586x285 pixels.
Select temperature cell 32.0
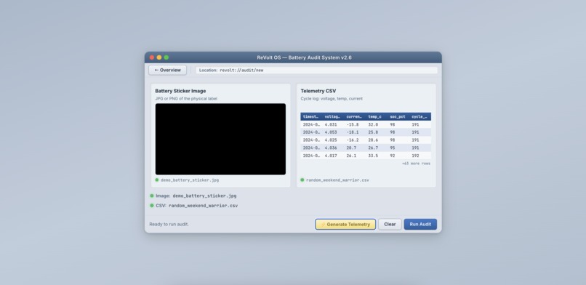click(373, 124)
